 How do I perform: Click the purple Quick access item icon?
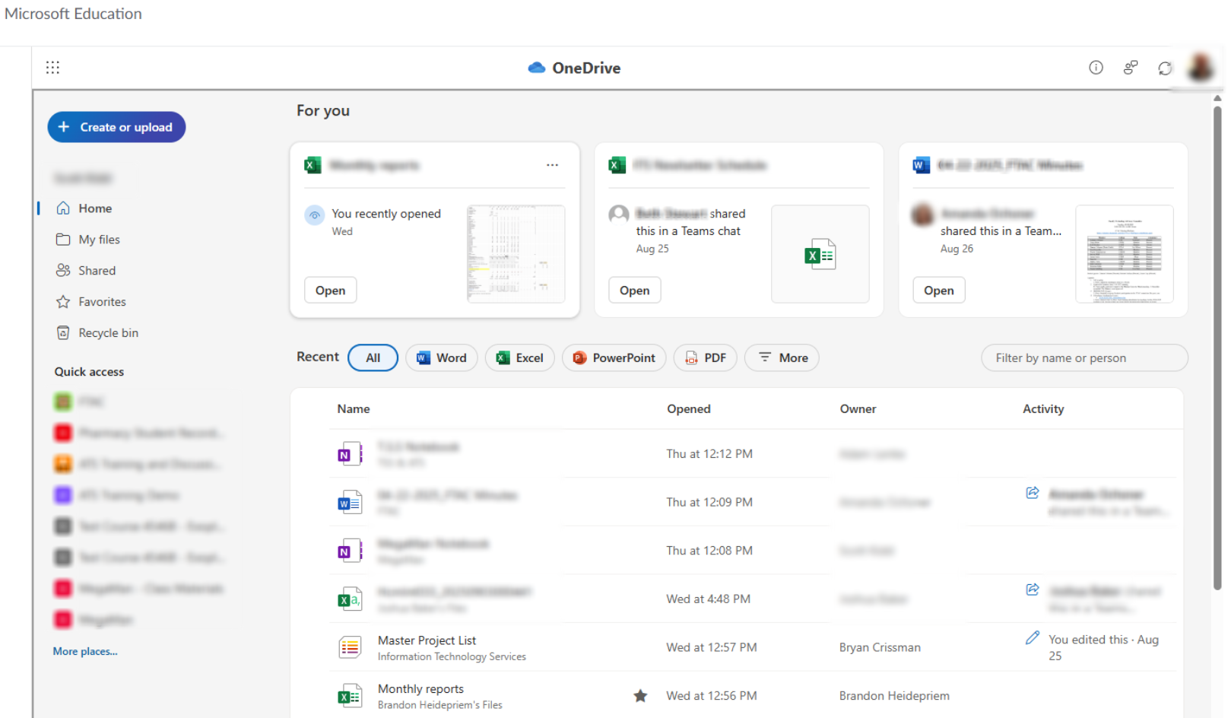[x=63, y=495]
